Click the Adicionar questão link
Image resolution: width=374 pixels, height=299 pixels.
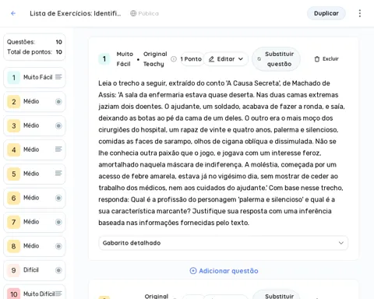tap(224, 271)
